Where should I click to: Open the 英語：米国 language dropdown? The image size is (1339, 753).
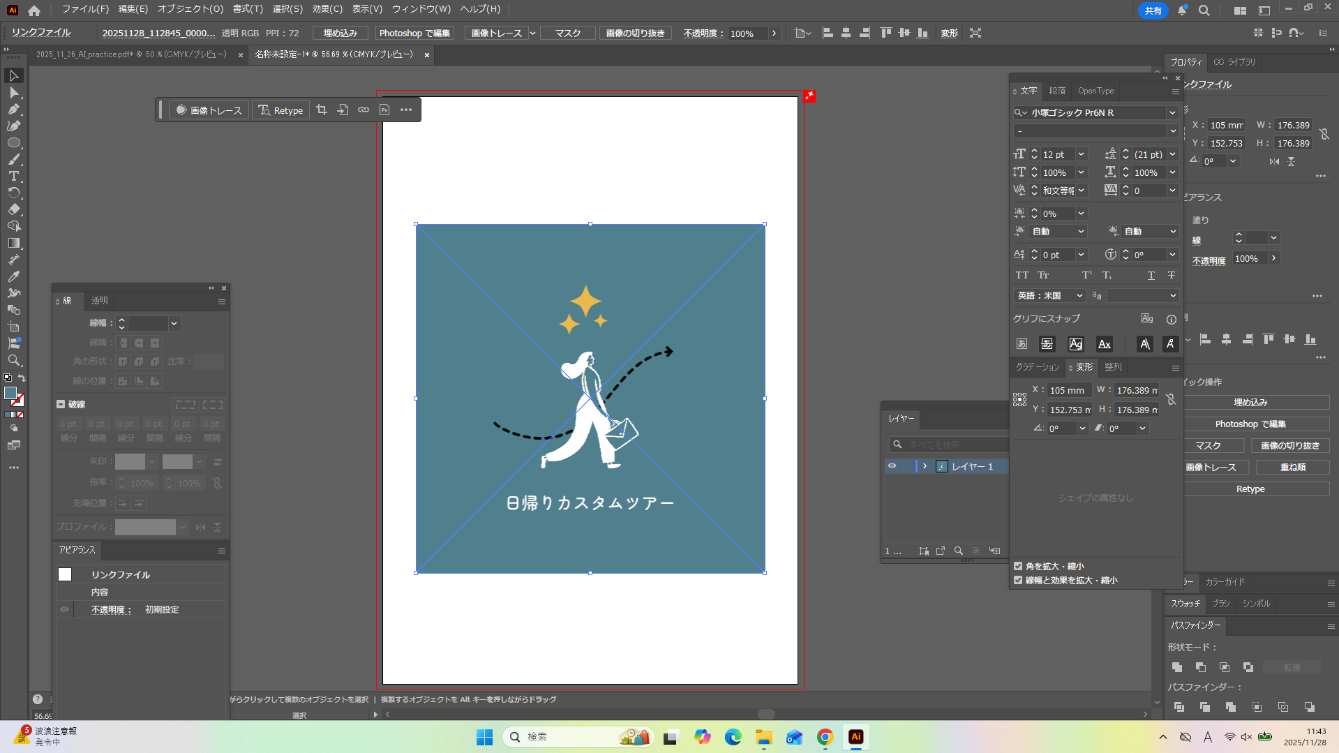1050,296
